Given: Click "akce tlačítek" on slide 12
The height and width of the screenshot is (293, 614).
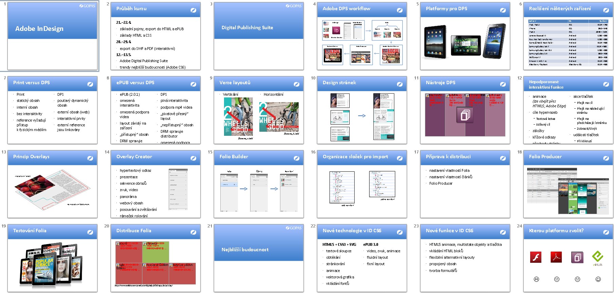Looking at the screenshot, I should tap(583, 96).
